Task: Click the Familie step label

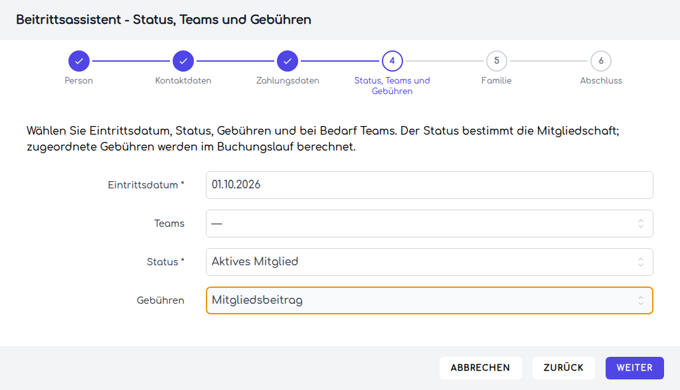Action: pyautogui.click(x=497, y=81)
